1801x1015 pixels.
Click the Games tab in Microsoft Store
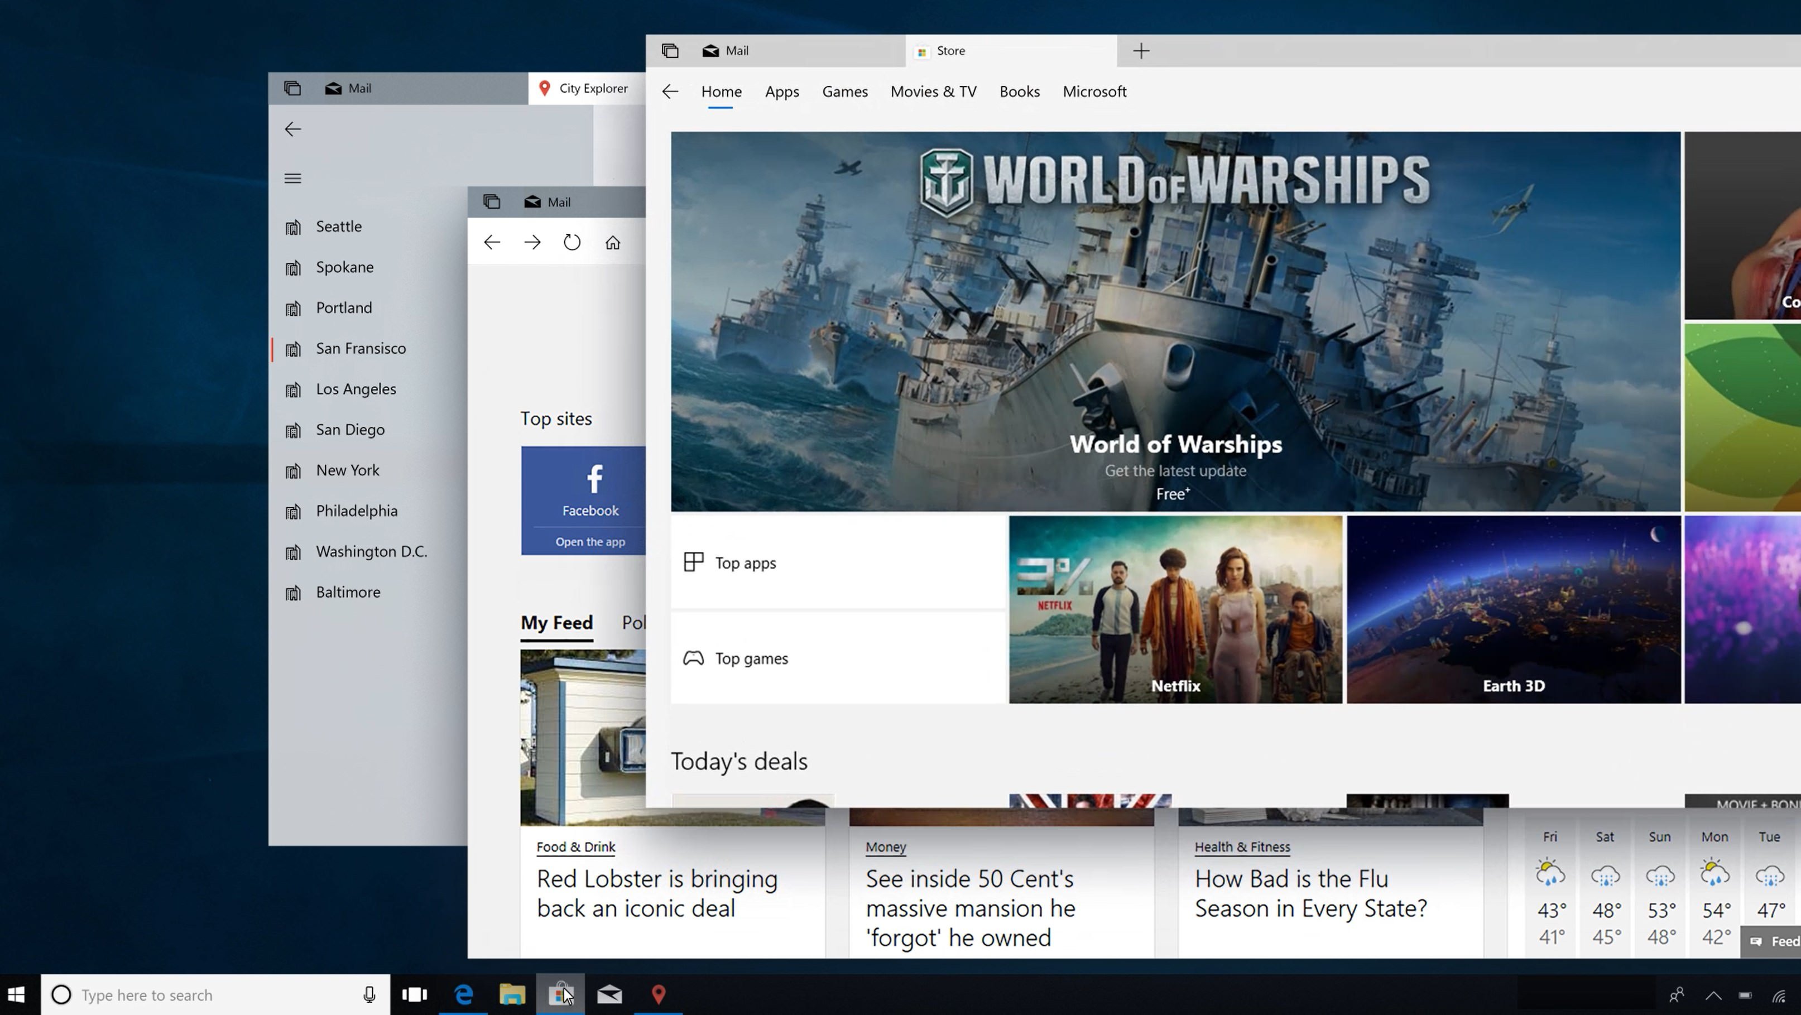point(845,90)
